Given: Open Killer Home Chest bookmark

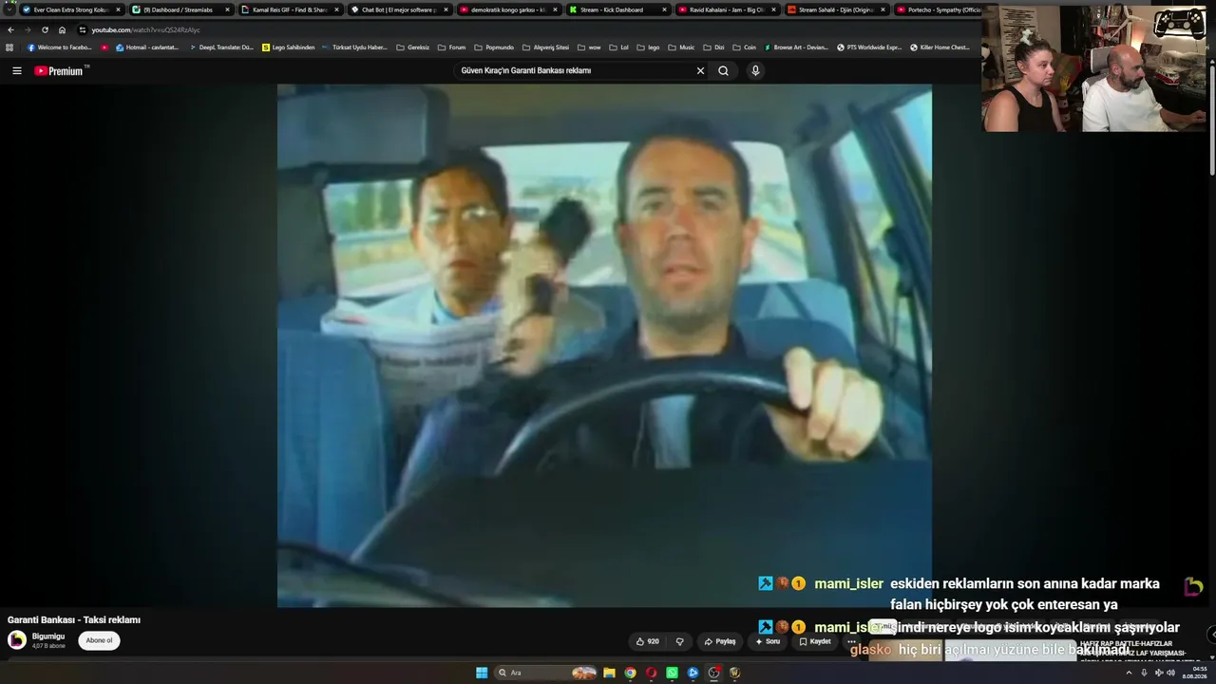Looking at the screenshot, I should click(940, 47).
